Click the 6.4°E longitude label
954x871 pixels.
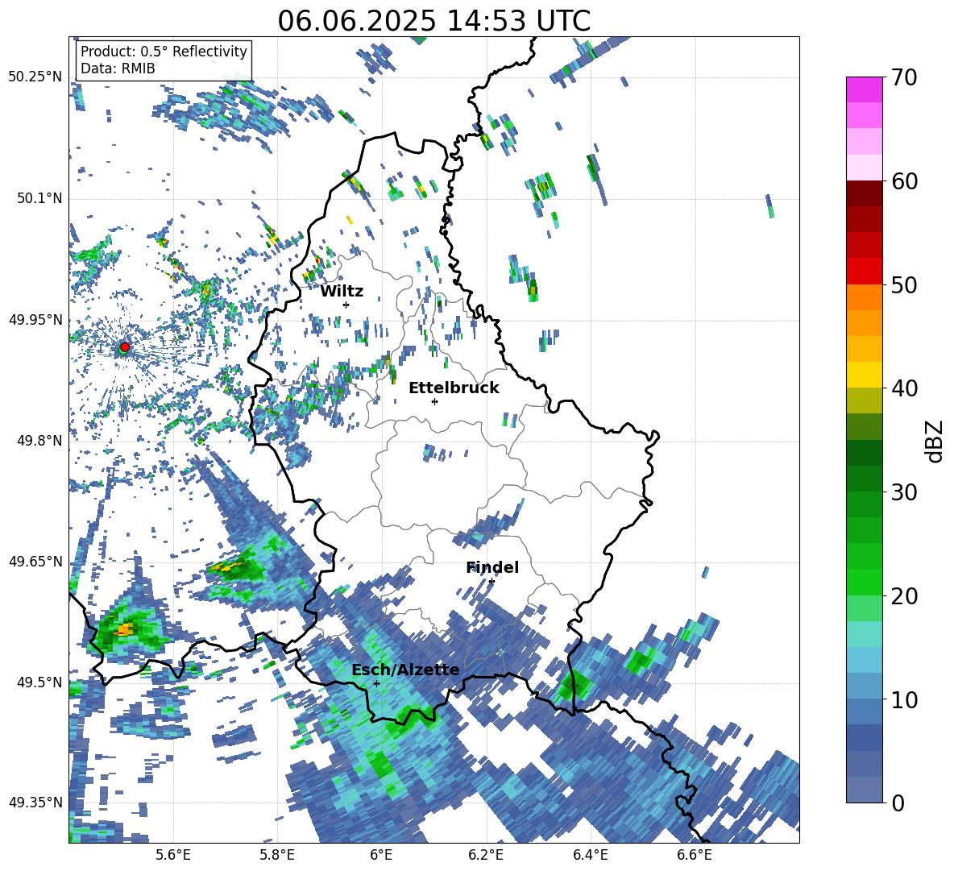pyautogui.click(x=590, y=856)
